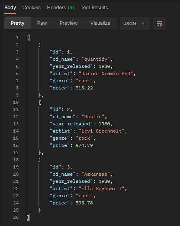Click the artist "Levi Greenholt"
The height and width of the screenshot is (226, 180).
[x=101, y=131]
